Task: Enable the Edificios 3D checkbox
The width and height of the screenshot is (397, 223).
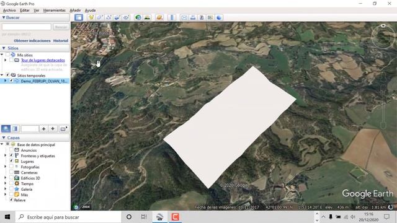Action: pos(11,178)
